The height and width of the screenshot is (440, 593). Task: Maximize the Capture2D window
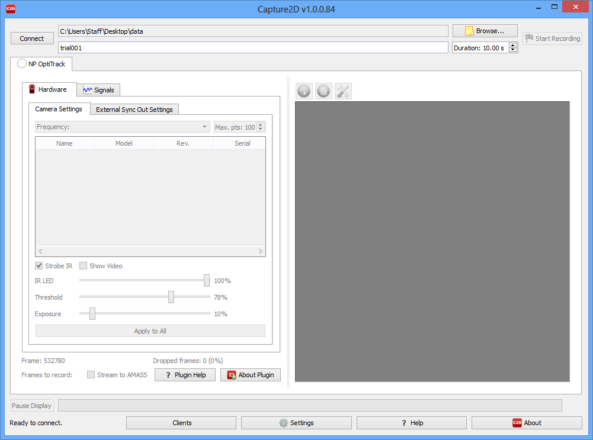pyautogui.click(x=554, y=7)
